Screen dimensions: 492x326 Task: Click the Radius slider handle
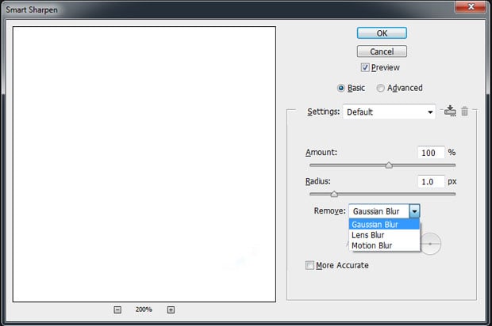click(x=334, y=194)
